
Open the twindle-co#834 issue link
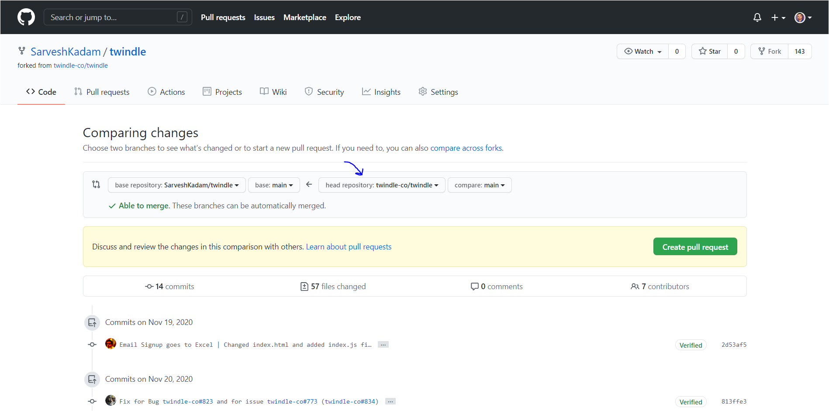click(x=350, y=401)
